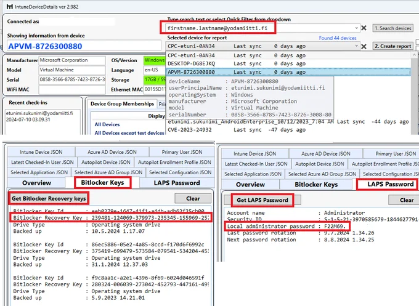Click Next password rotation value 8.8.2024 1.34.25
The height and width of the screenshot is (306, 419).
(x=349, y=240)
